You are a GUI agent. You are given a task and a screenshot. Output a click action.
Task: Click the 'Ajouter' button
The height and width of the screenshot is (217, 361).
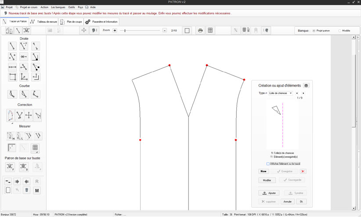pyautogui.click(x=268, y=193)
